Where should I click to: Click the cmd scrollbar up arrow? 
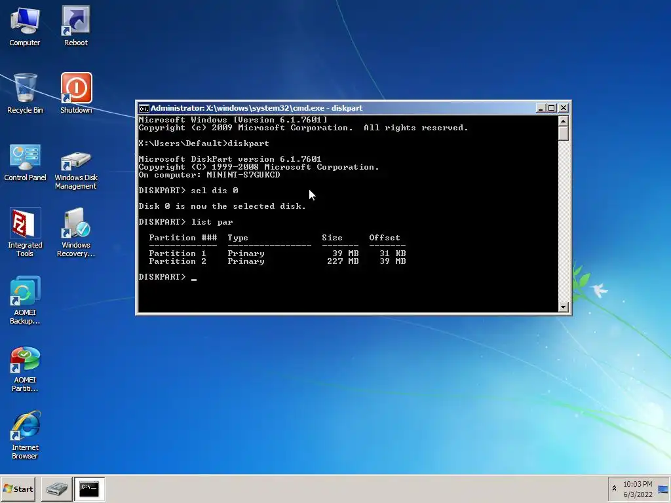pos(563,121)
